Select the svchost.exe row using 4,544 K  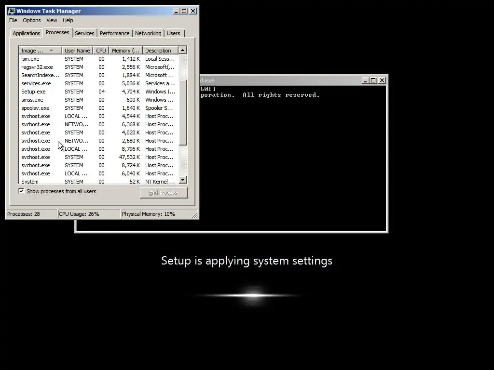(x=98, y=116)
